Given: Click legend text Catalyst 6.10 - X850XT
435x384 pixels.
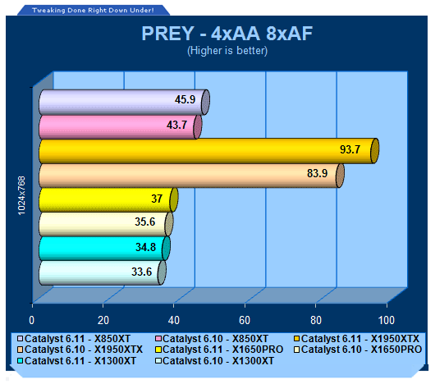Looking at the screenshot, I should tap(215, 339).
